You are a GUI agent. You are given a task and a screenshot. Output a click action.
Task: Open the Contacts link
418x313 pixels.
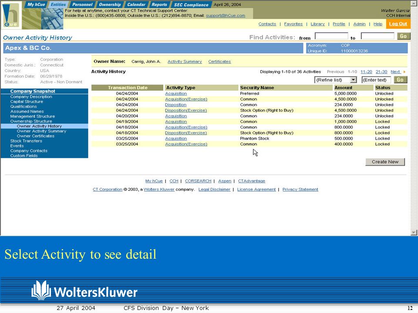click(267, 24)
